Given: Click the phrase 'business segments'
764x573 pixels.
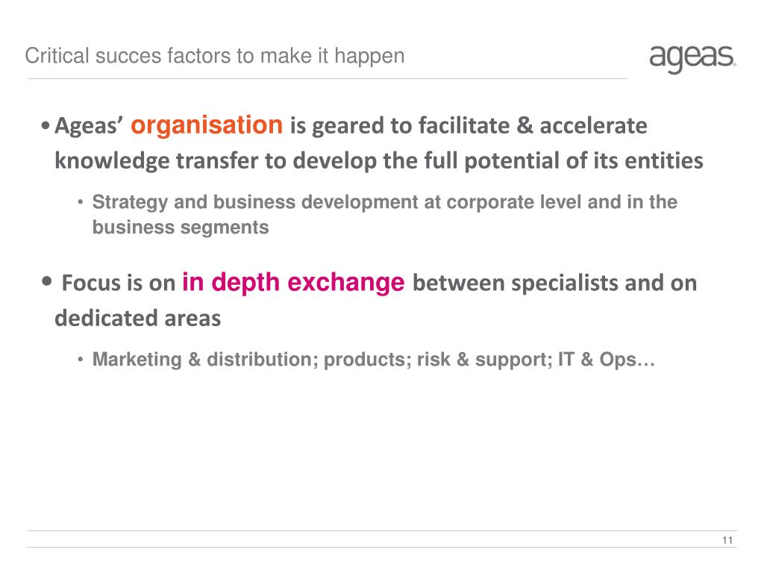Looking at the screenshot, I should tap(181, 228).
